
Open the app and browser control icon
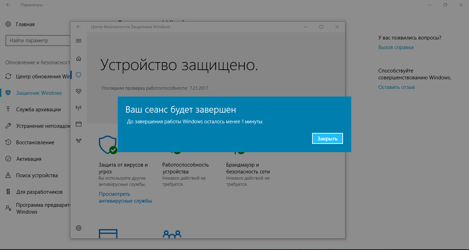tap(79, 124)
